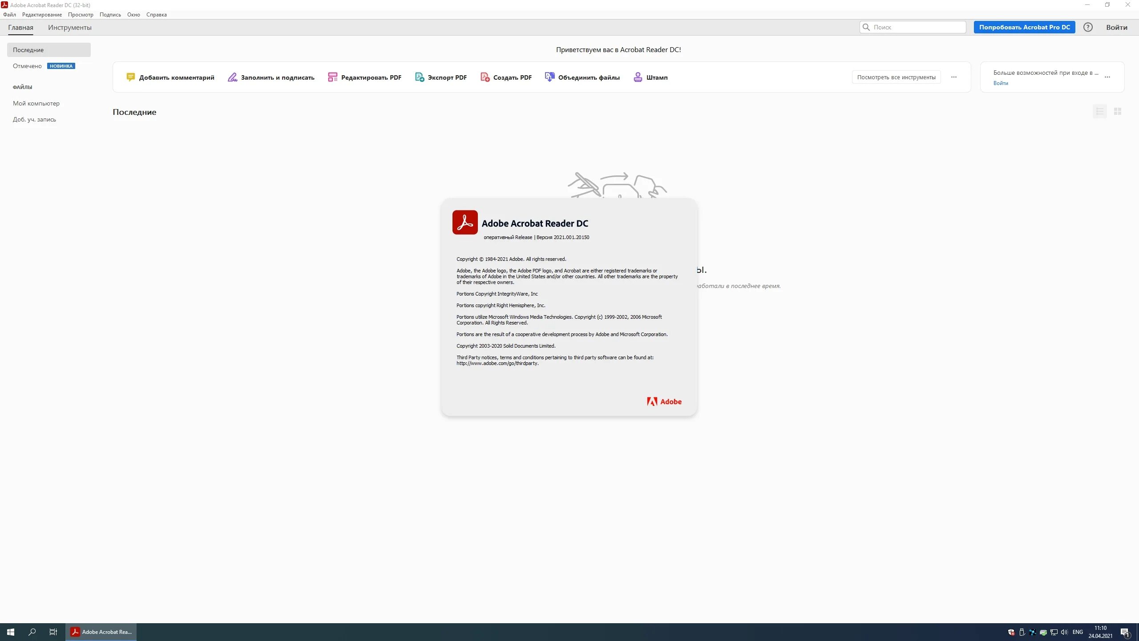Open the Файл menu
Viewport: 1139px width, 641px height.
pos(9,15)
